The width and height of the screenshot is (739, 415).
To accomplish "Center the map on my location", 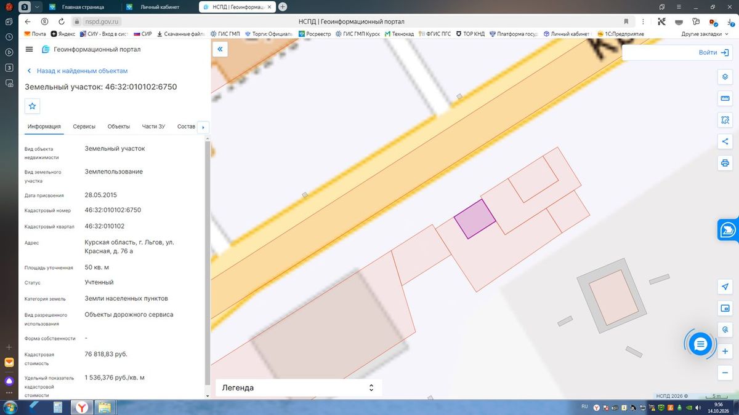I will tap(725, 287).
